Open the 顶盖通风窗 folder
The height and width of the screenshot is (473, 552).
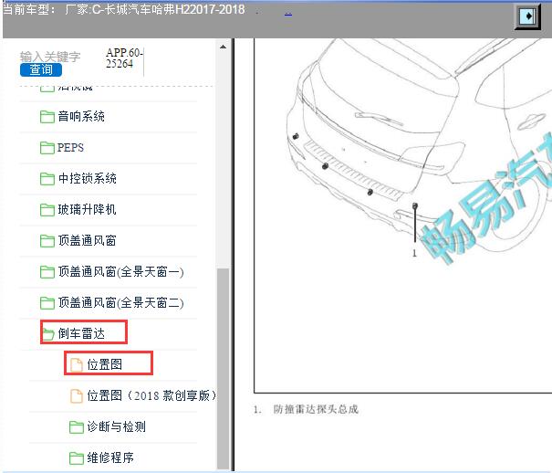[87, 240]
